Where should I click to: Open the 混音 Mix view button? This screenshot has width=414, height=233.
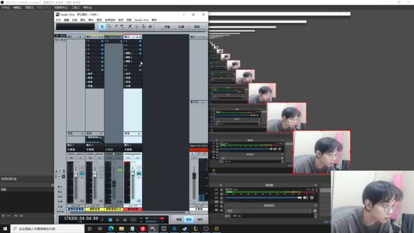coord(189,220)
